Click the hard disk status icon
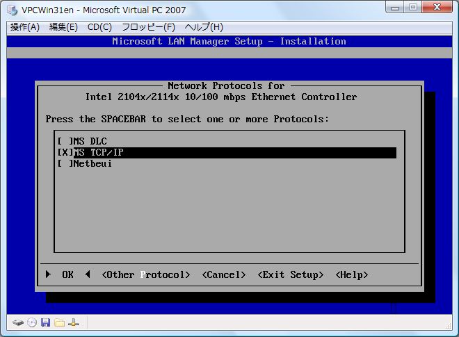This screenshot has height=337, width=459. click(18, 322)
